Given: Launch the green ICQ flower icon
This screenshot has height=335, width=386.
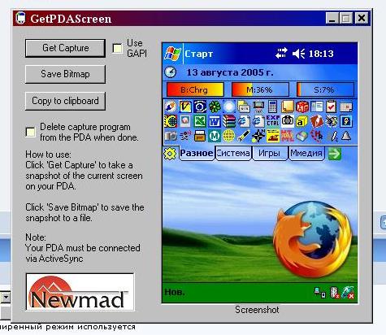Looking at the screenshot, I should tap(215, 107).
